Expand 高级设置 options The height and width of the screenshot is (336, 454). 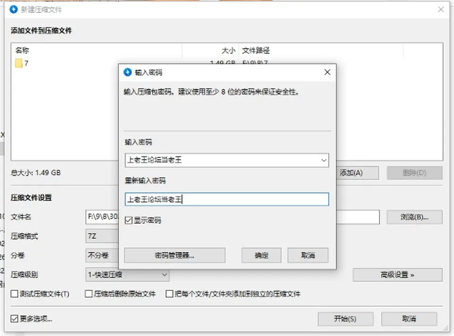click(398, 275)
